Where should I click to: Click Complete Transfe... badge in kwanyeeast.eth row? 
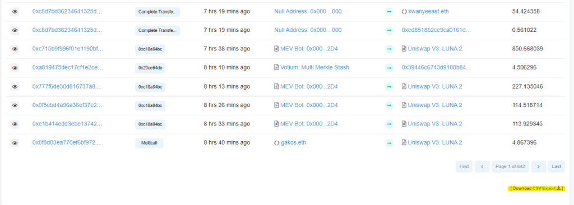click(x=158, y=12)
